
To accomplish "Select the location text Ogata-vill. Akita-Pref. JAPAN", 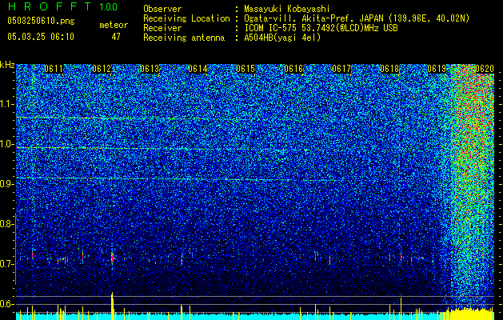I will (x=313, y=18).
